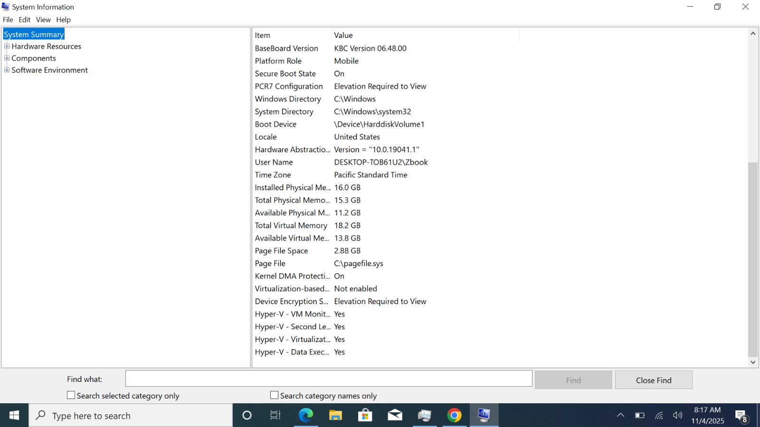
Task: Expand the Hardware Resources tree node
Action: coord(7,46)
